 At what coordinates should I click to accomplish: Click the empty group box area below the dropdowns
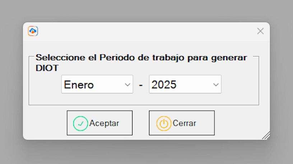pos(144,99)
